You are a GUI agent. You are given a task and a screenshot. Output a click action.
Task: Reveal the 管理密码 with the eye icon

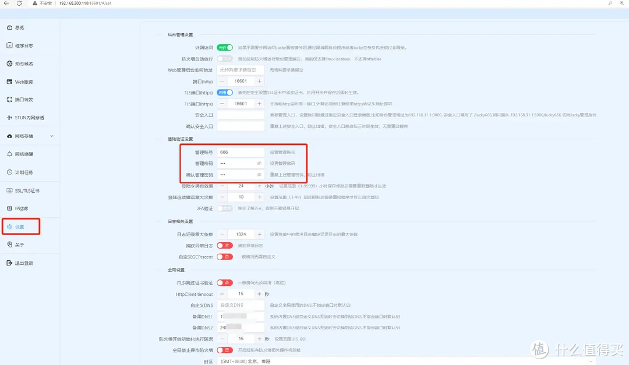click(x=259, y=164)
